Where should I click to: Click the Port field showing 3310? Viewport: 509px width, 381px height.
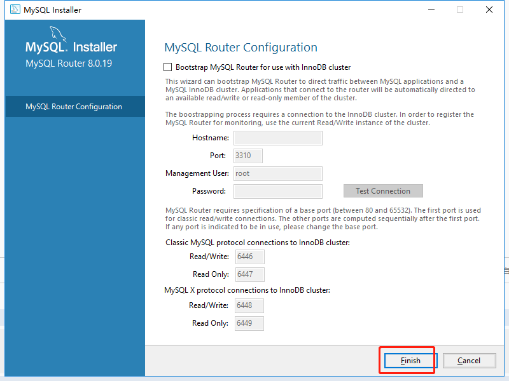[x=248, y=156]
